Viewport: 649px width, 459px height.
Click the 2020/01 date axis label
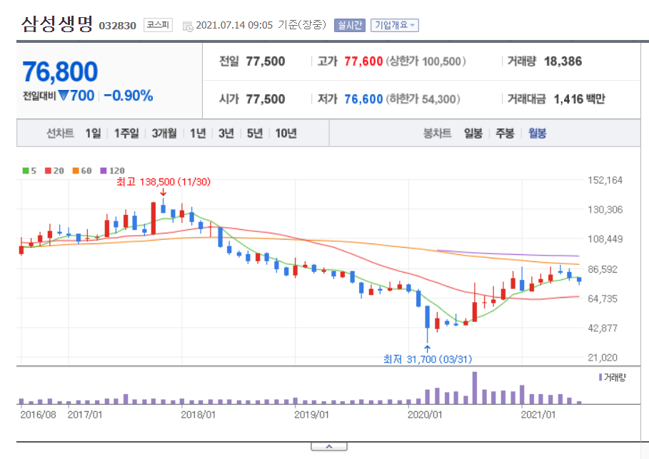pyautogui.click(x=425, y=415)
